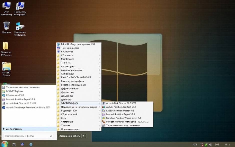Image resolution: width=235 pixels, height=147 pixels.
Task: Open the Сброс паролей submenu
Action: (79, 114)
